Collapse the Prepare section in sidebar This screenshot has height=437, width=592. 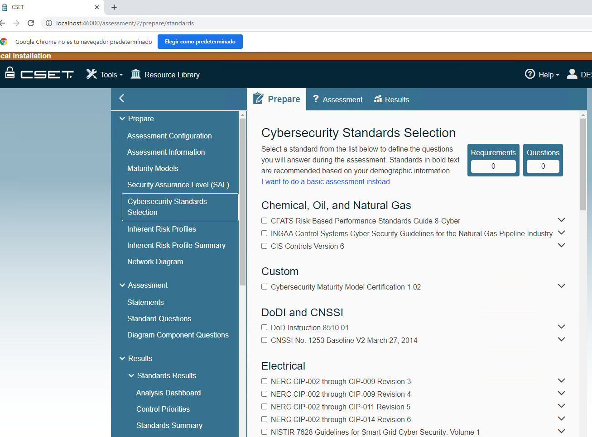click(122, 119)
